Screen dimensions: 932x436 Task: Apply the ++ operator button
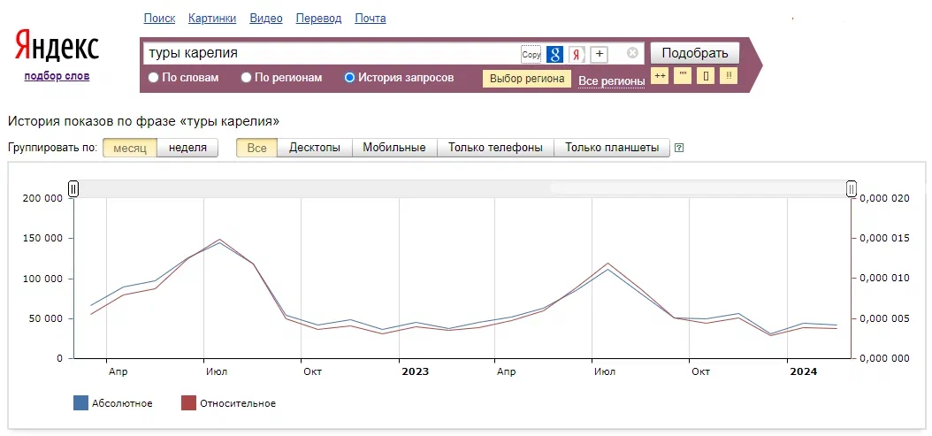coord(660,76)
